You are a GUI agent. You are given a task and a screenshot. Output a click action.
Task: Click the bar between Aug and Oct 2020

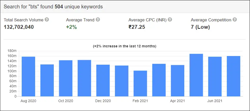(x=47, y=80)
